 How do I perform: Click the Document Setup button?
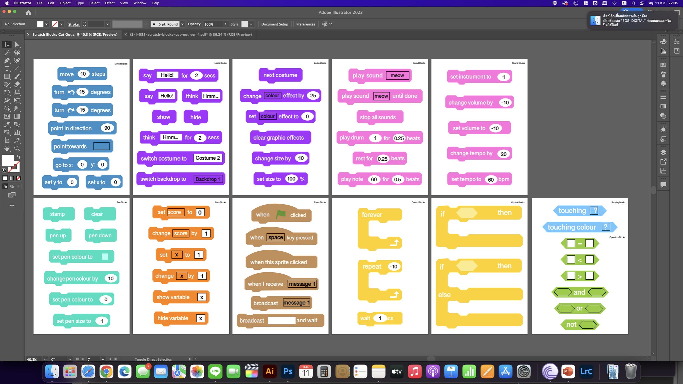[274, 24]
